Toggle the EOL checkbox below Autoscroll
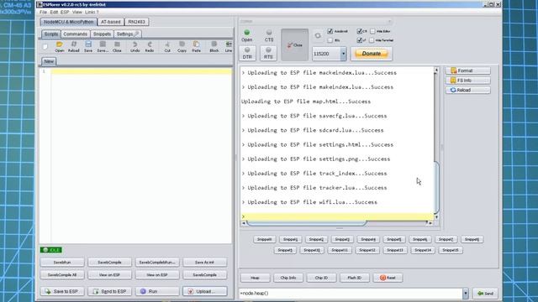 330,40
